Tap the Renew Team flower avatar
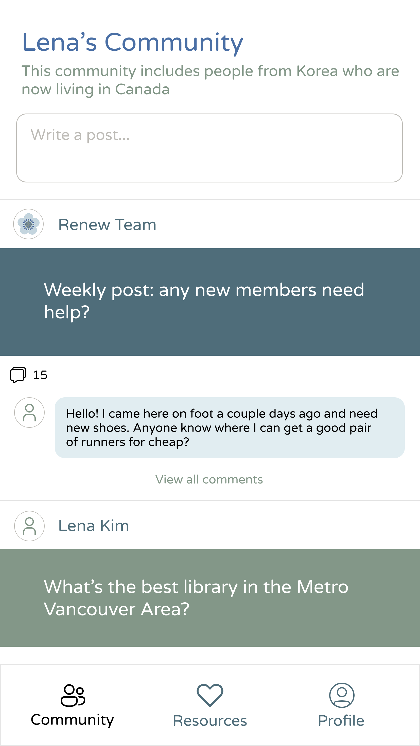Image resolution: width=420 pixels, height=746 pixels. point(28,224)
